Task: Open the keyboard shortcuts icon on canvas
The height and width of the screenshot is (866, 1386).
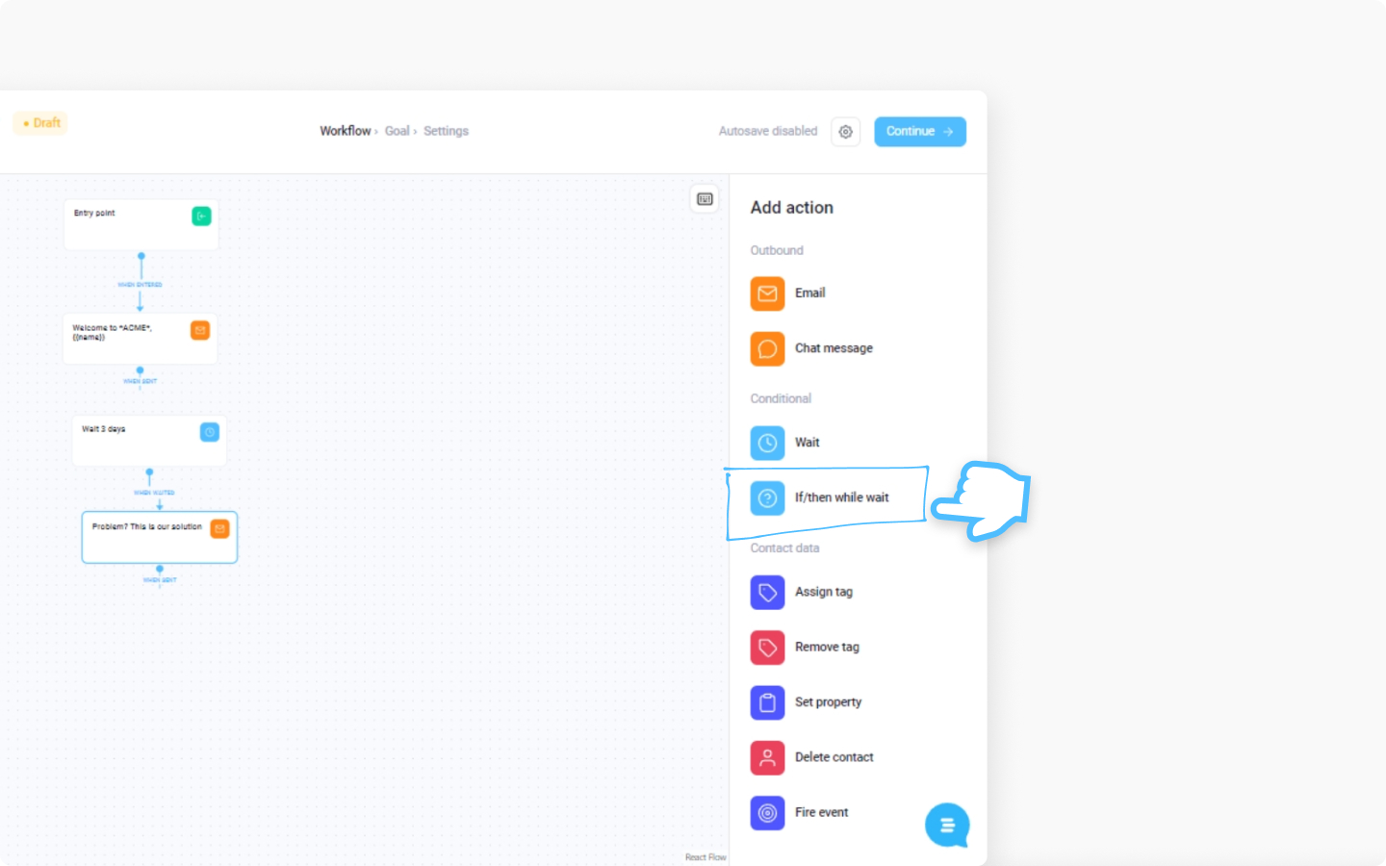Action: pyautogui.click(x=705, y=199)
